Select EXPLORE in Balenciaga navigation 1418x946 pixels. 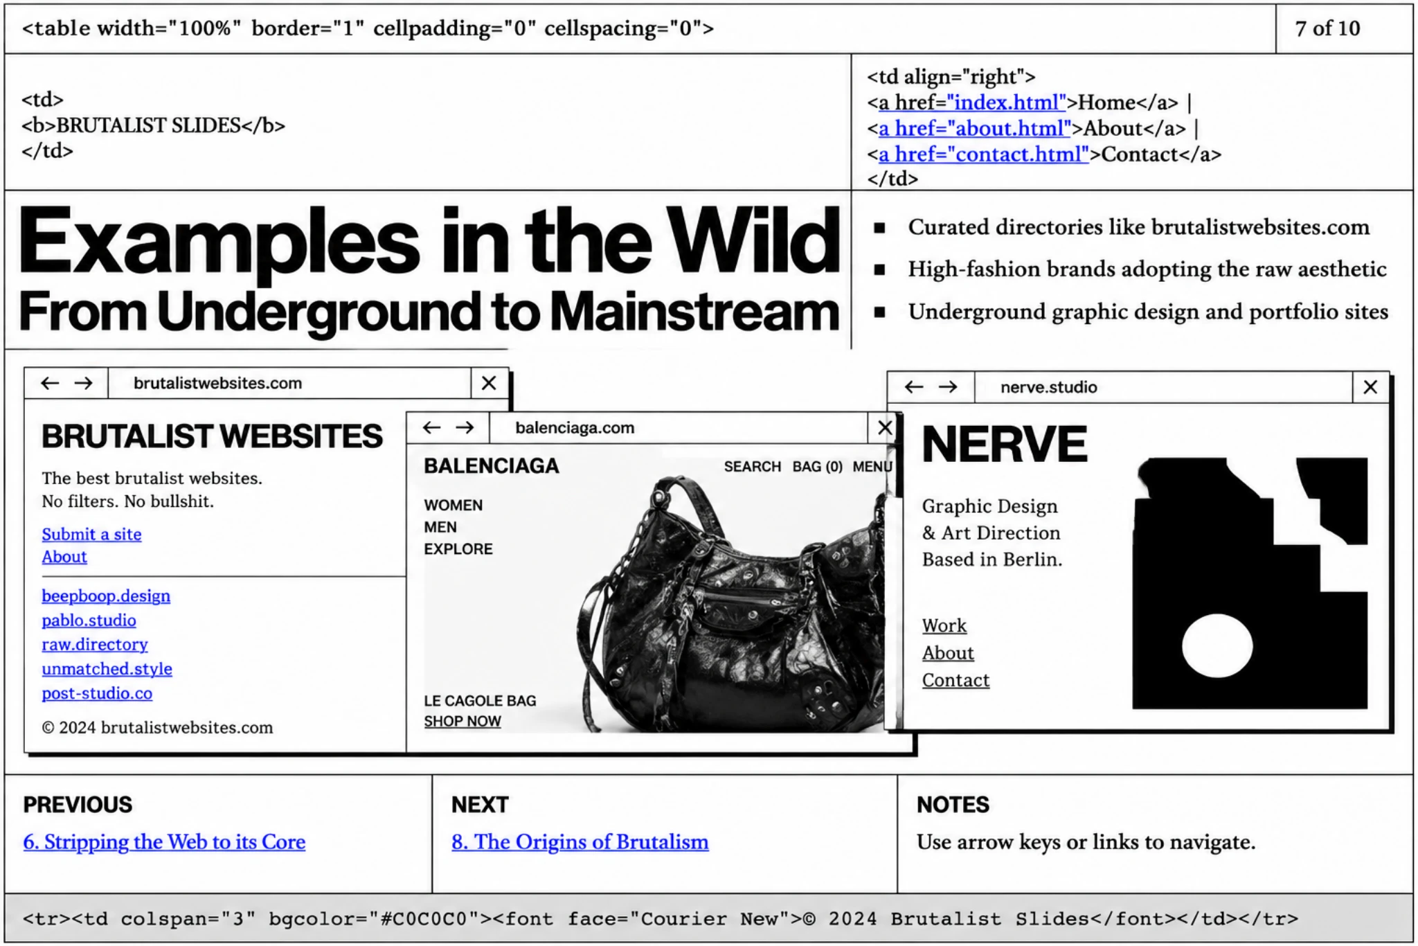coord(458,549)
